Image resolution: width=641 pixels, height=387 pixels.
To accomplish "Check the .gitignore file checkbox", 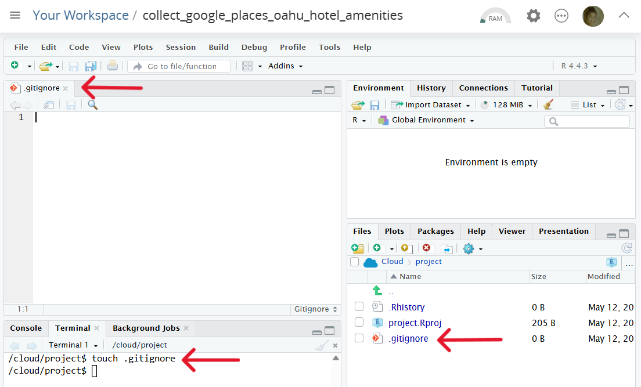I will pyautogui.click(x=359, y=338).
